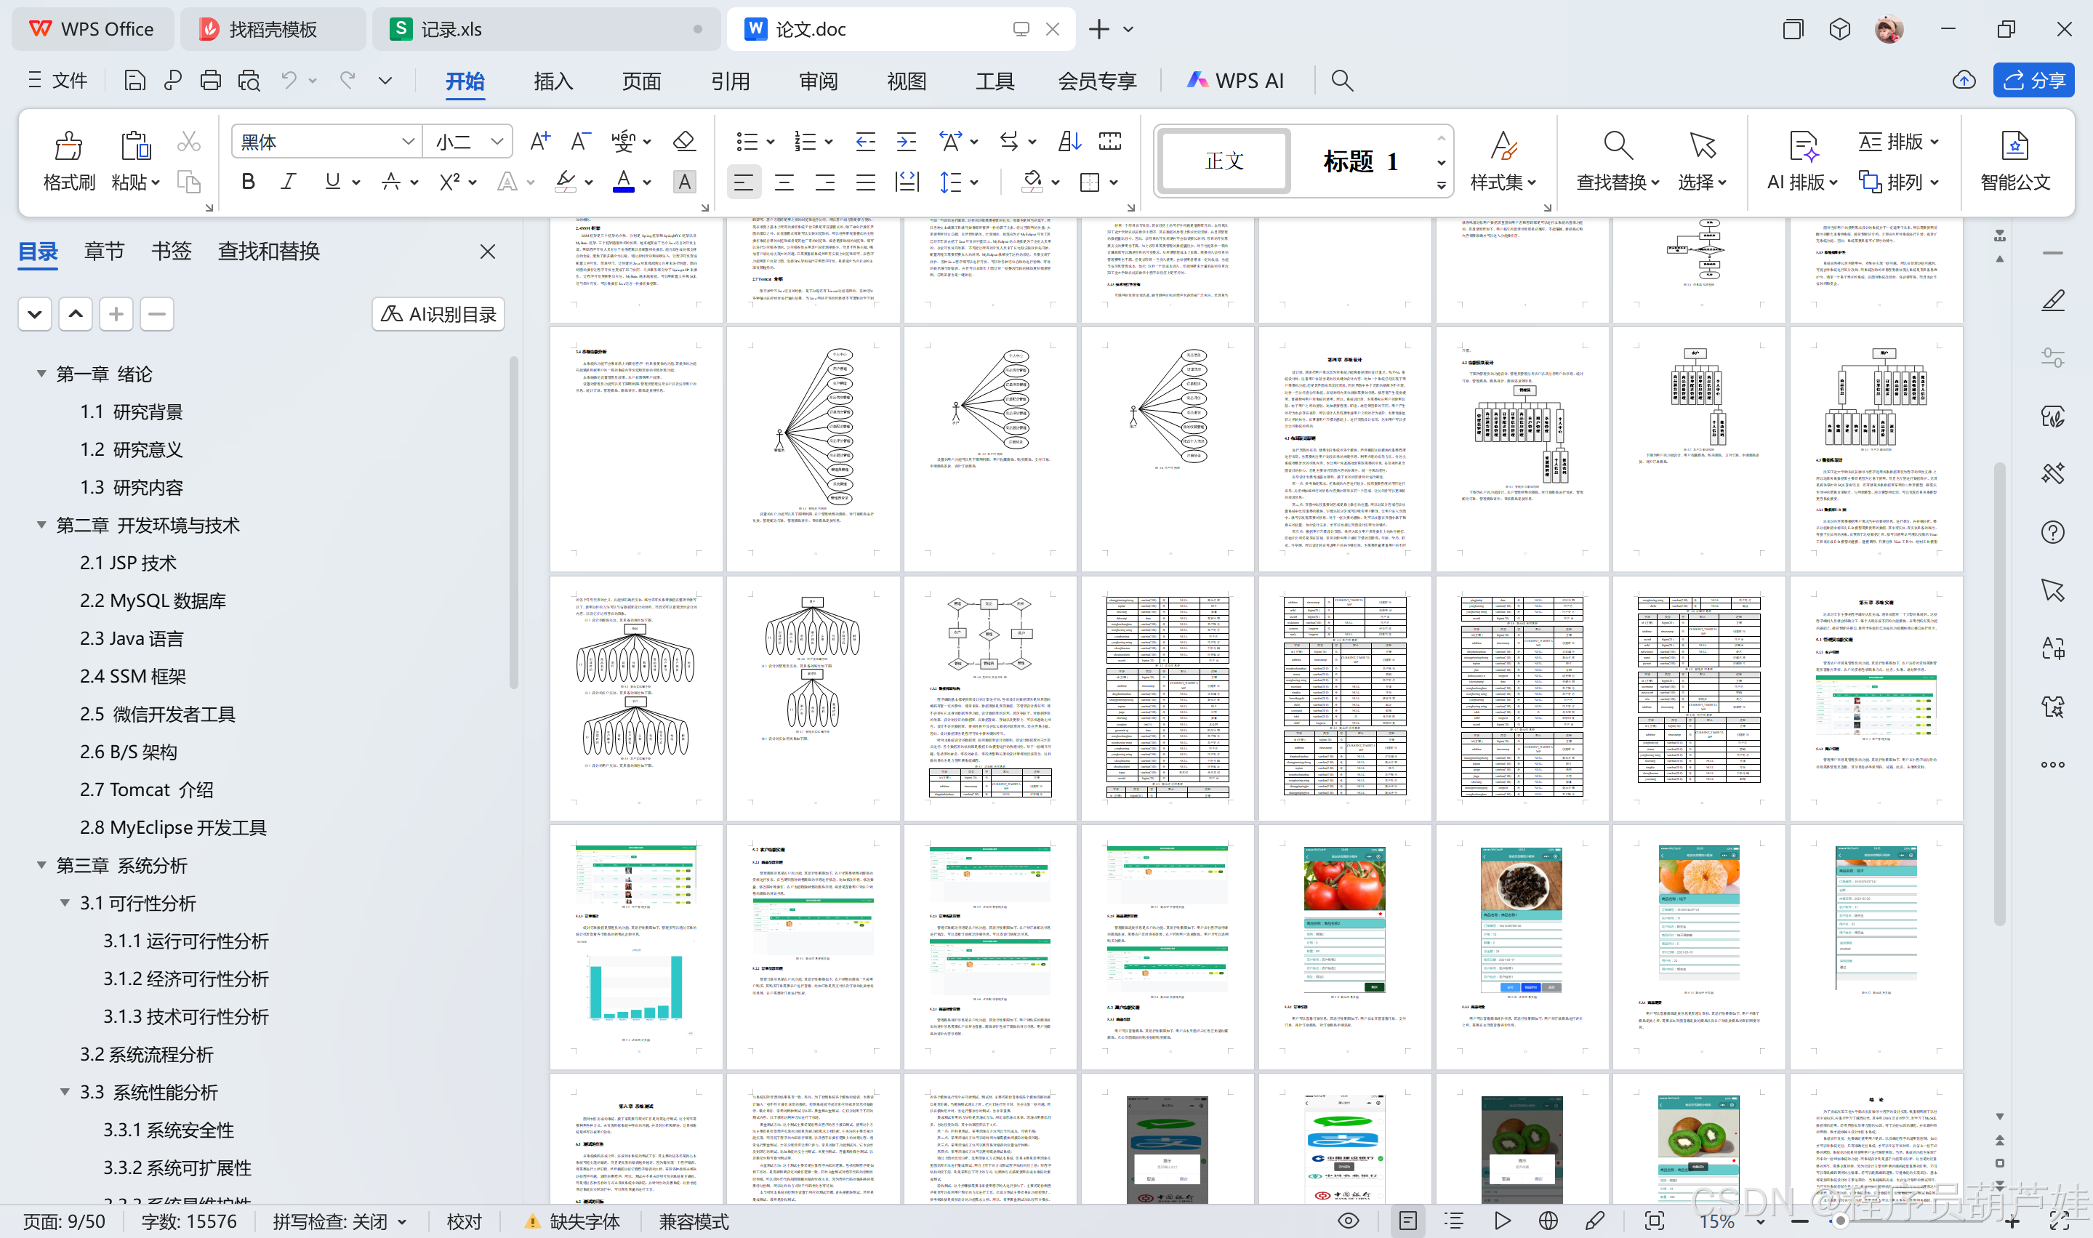Toggle Bold formatting

click(248, 181)
